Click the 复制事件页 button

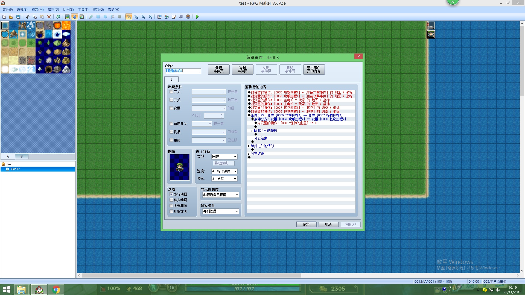click(x=243, y=69)
